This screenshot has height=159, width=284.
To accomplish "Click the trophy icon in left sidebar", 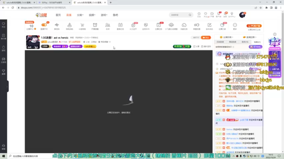I will tap(4, 71).
